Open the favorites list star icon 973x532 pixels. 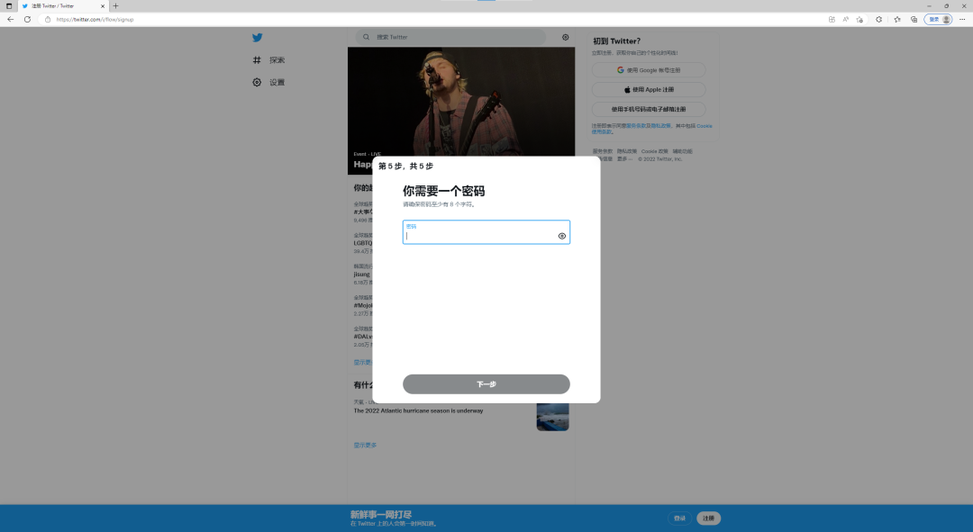click(897, 19)
